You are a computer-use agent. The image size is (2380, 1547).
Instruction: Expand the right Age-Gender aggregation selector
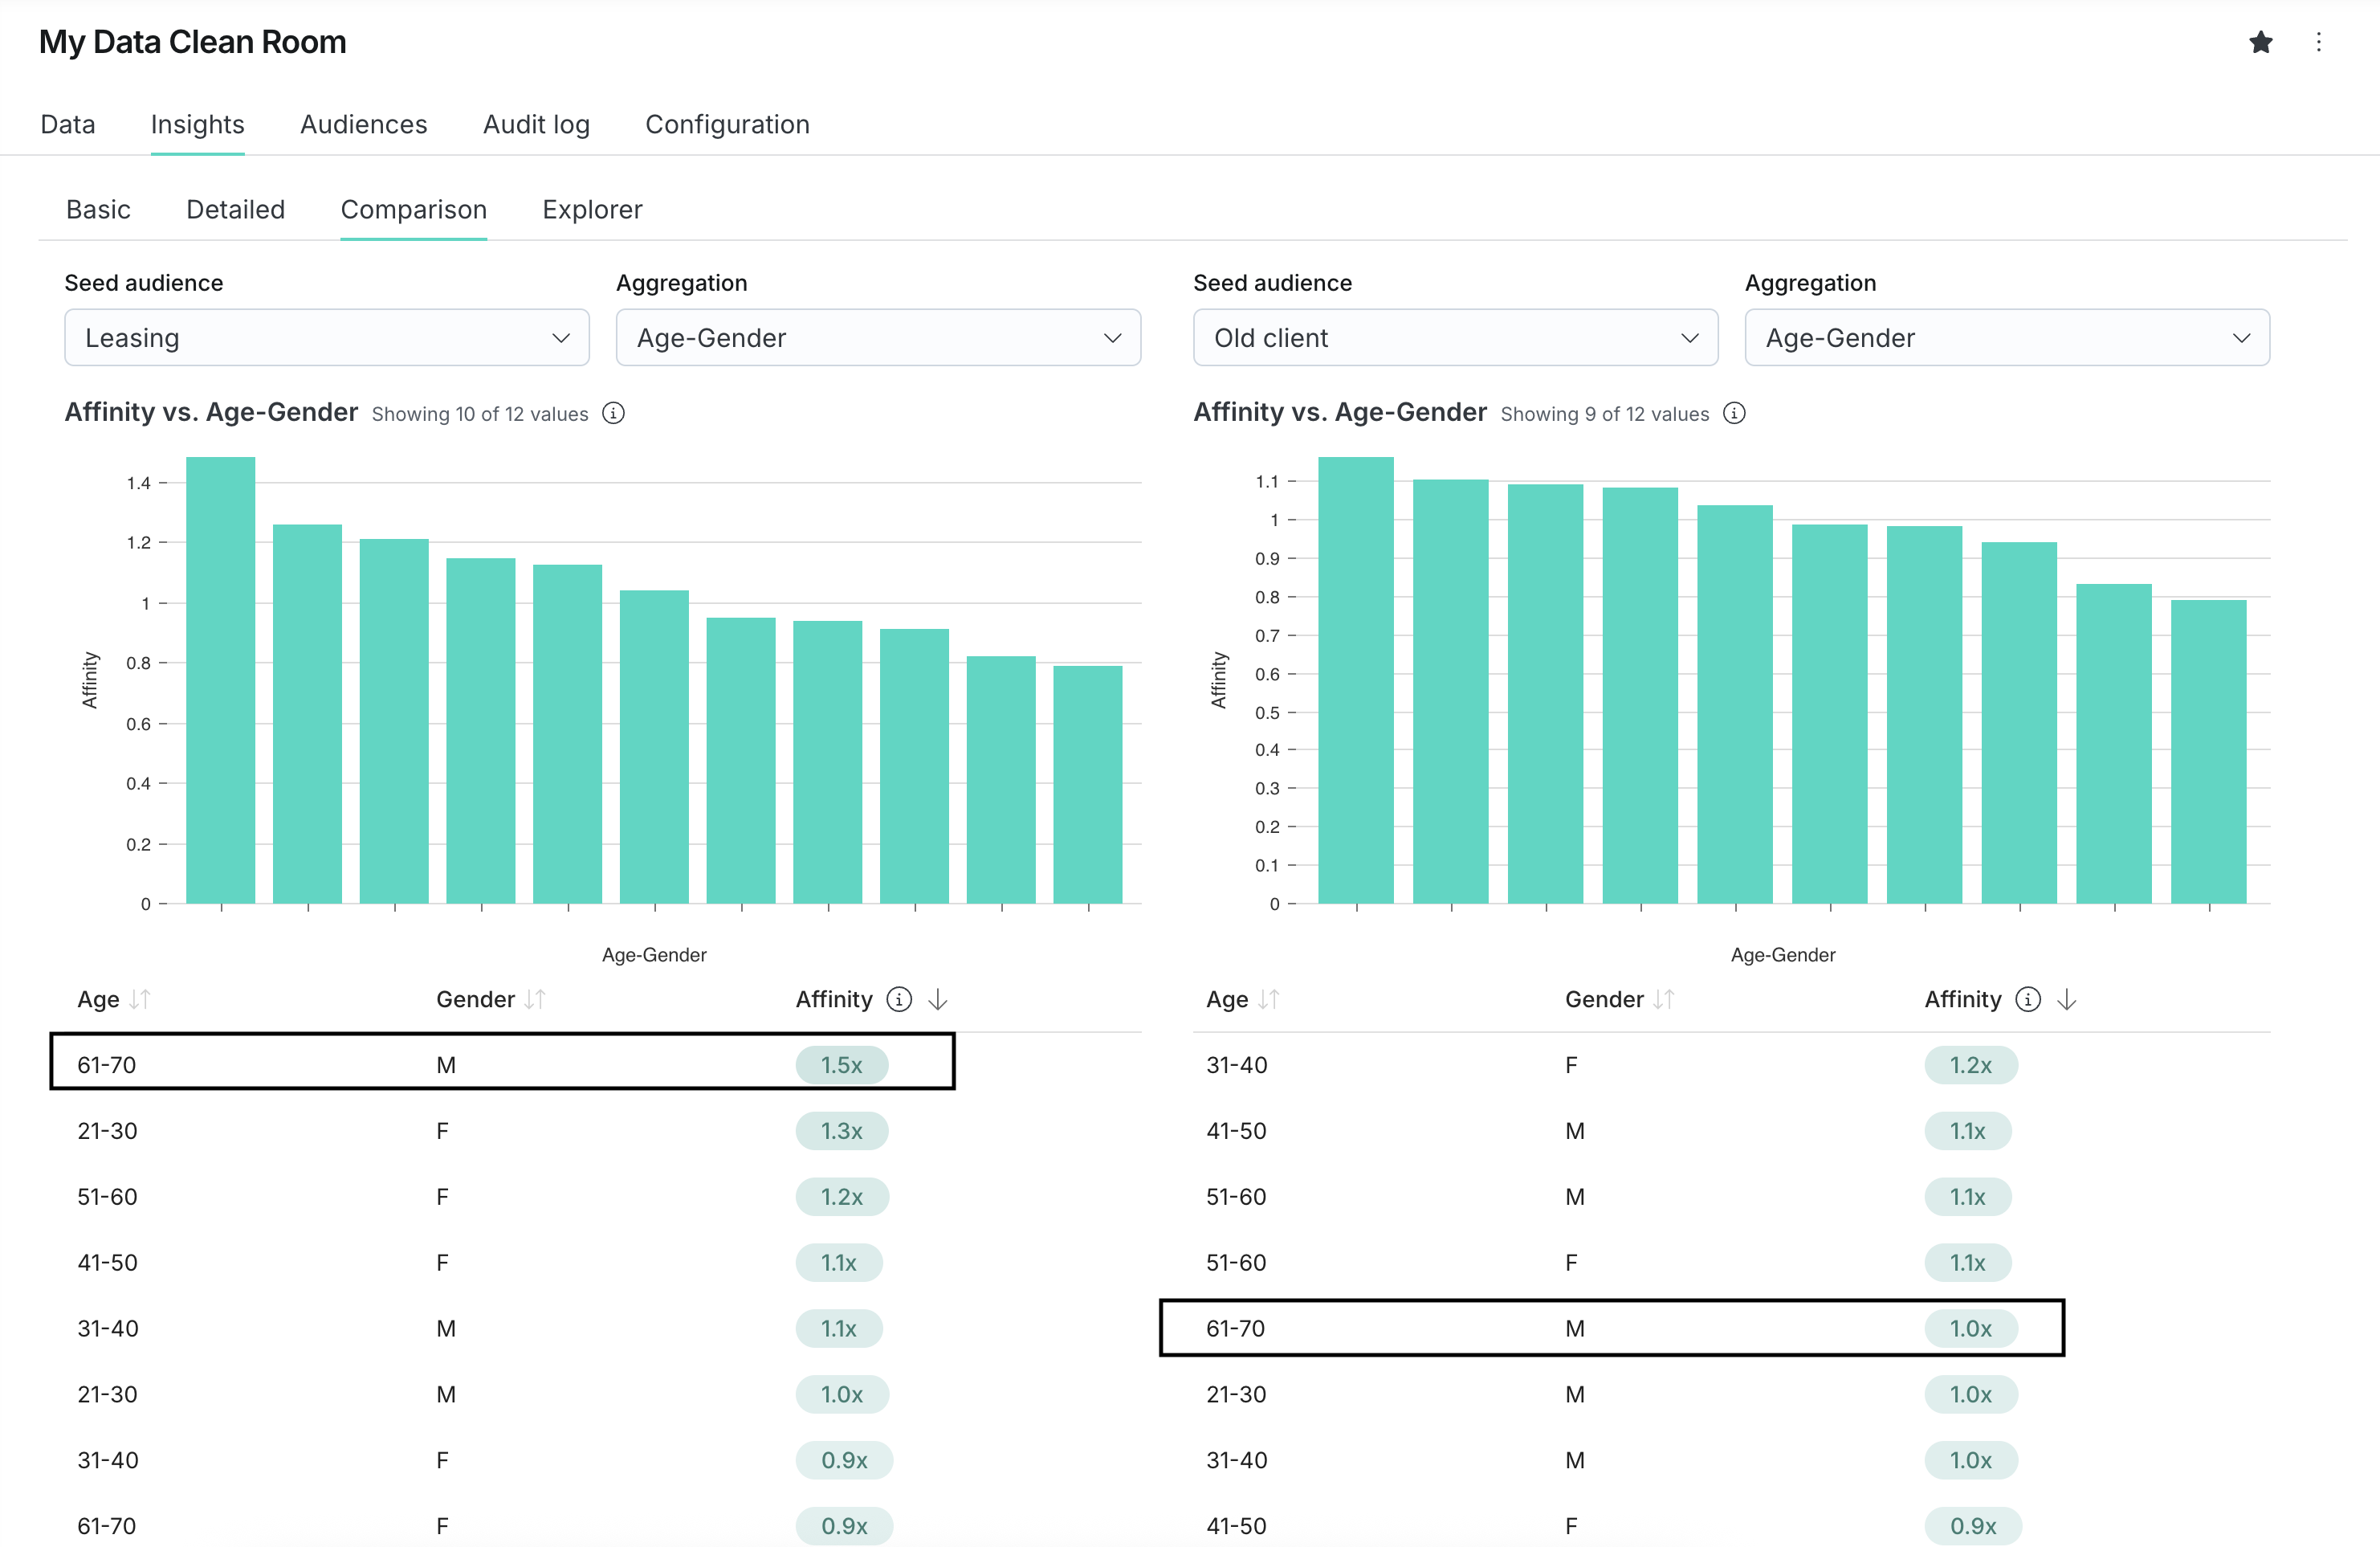[2006, 337]
